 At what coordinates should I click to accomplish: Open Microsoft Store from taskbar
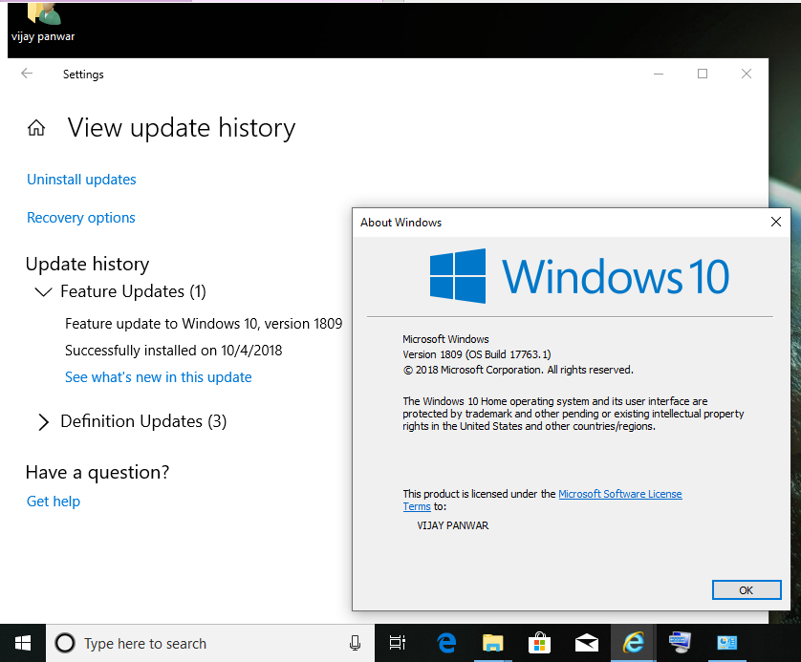pos(539,643)
